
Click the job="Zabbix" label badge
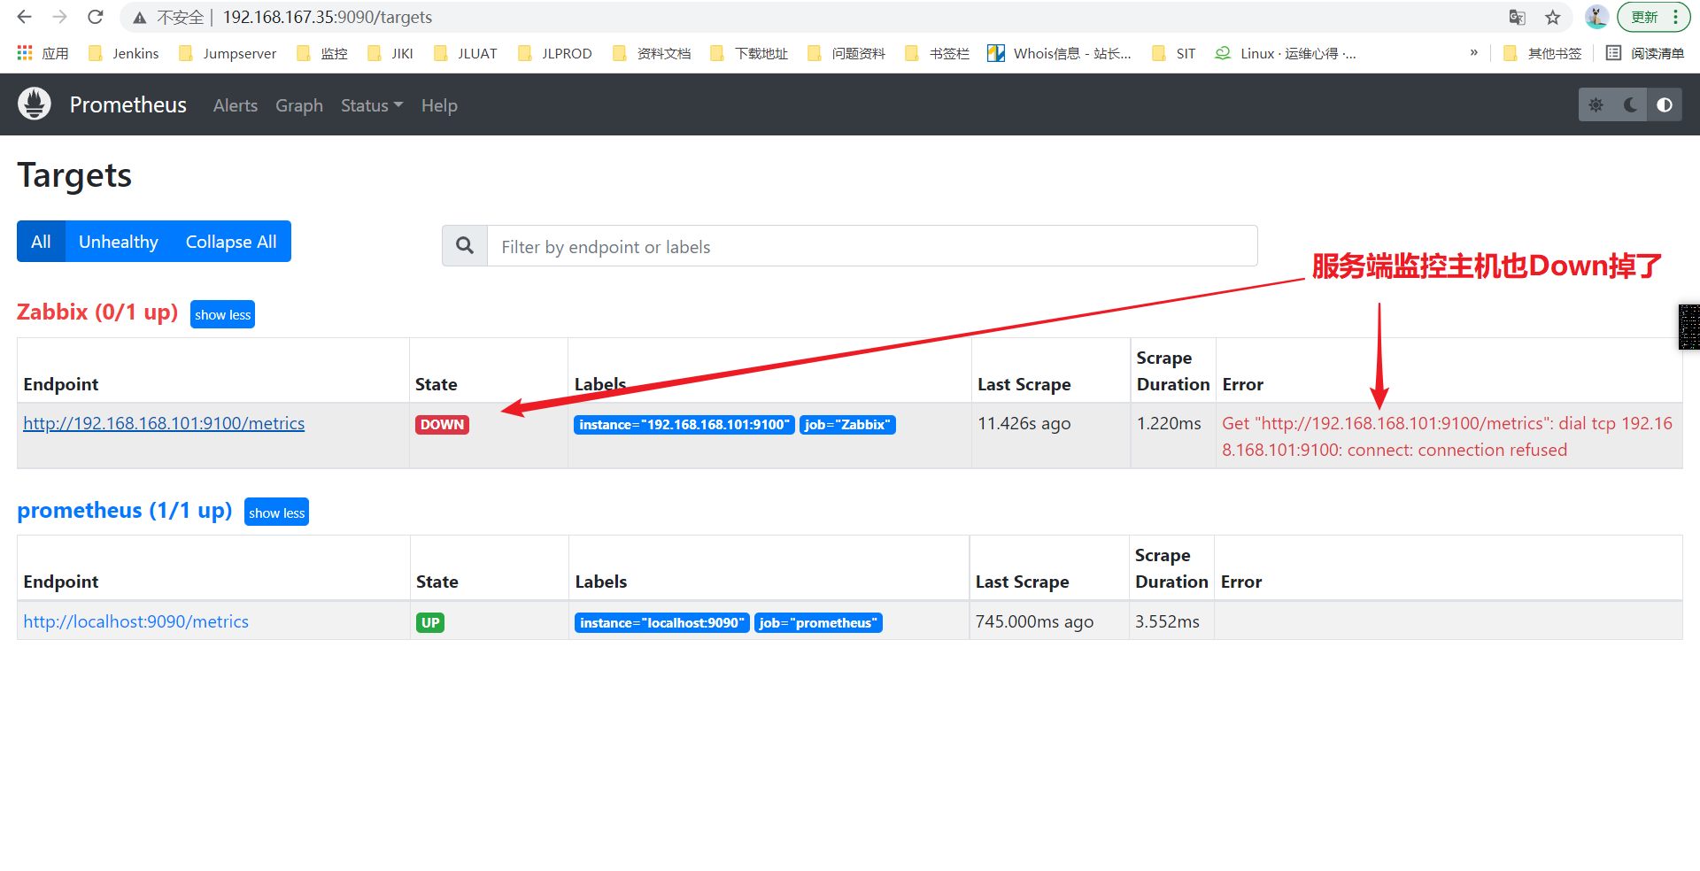(x=847, y=425)
